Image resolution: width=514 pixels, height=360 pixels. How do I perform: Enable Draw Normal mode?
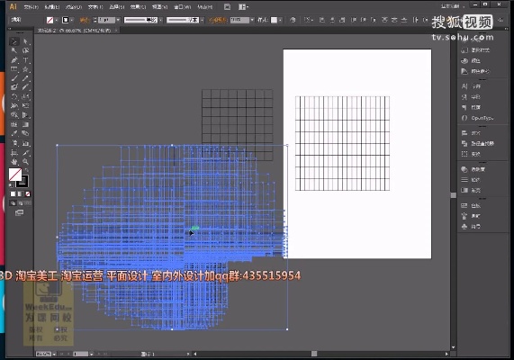point(13,203)
